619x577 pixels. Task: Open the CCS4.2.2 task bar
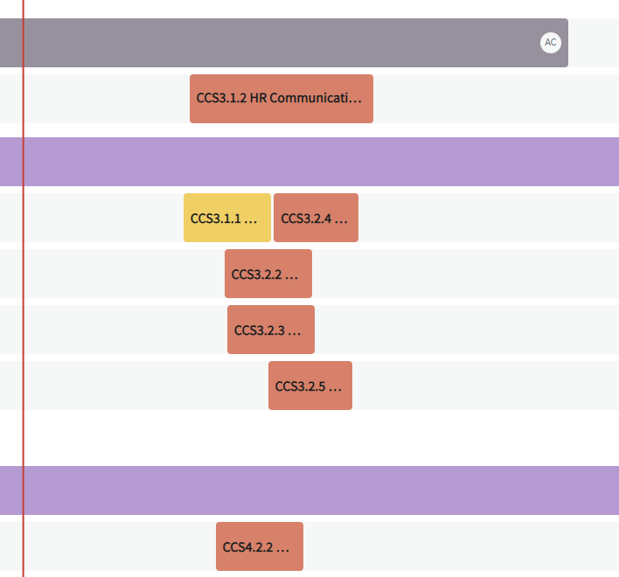[x=260, y=546]
